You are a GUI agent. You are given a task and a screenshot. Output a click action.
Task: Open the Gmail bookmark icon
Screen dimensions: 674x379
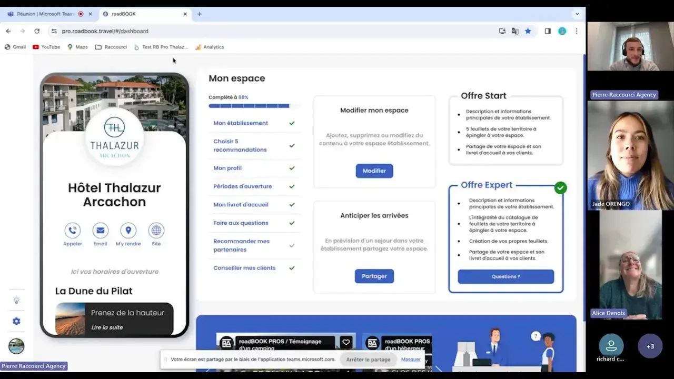point(15,47)
